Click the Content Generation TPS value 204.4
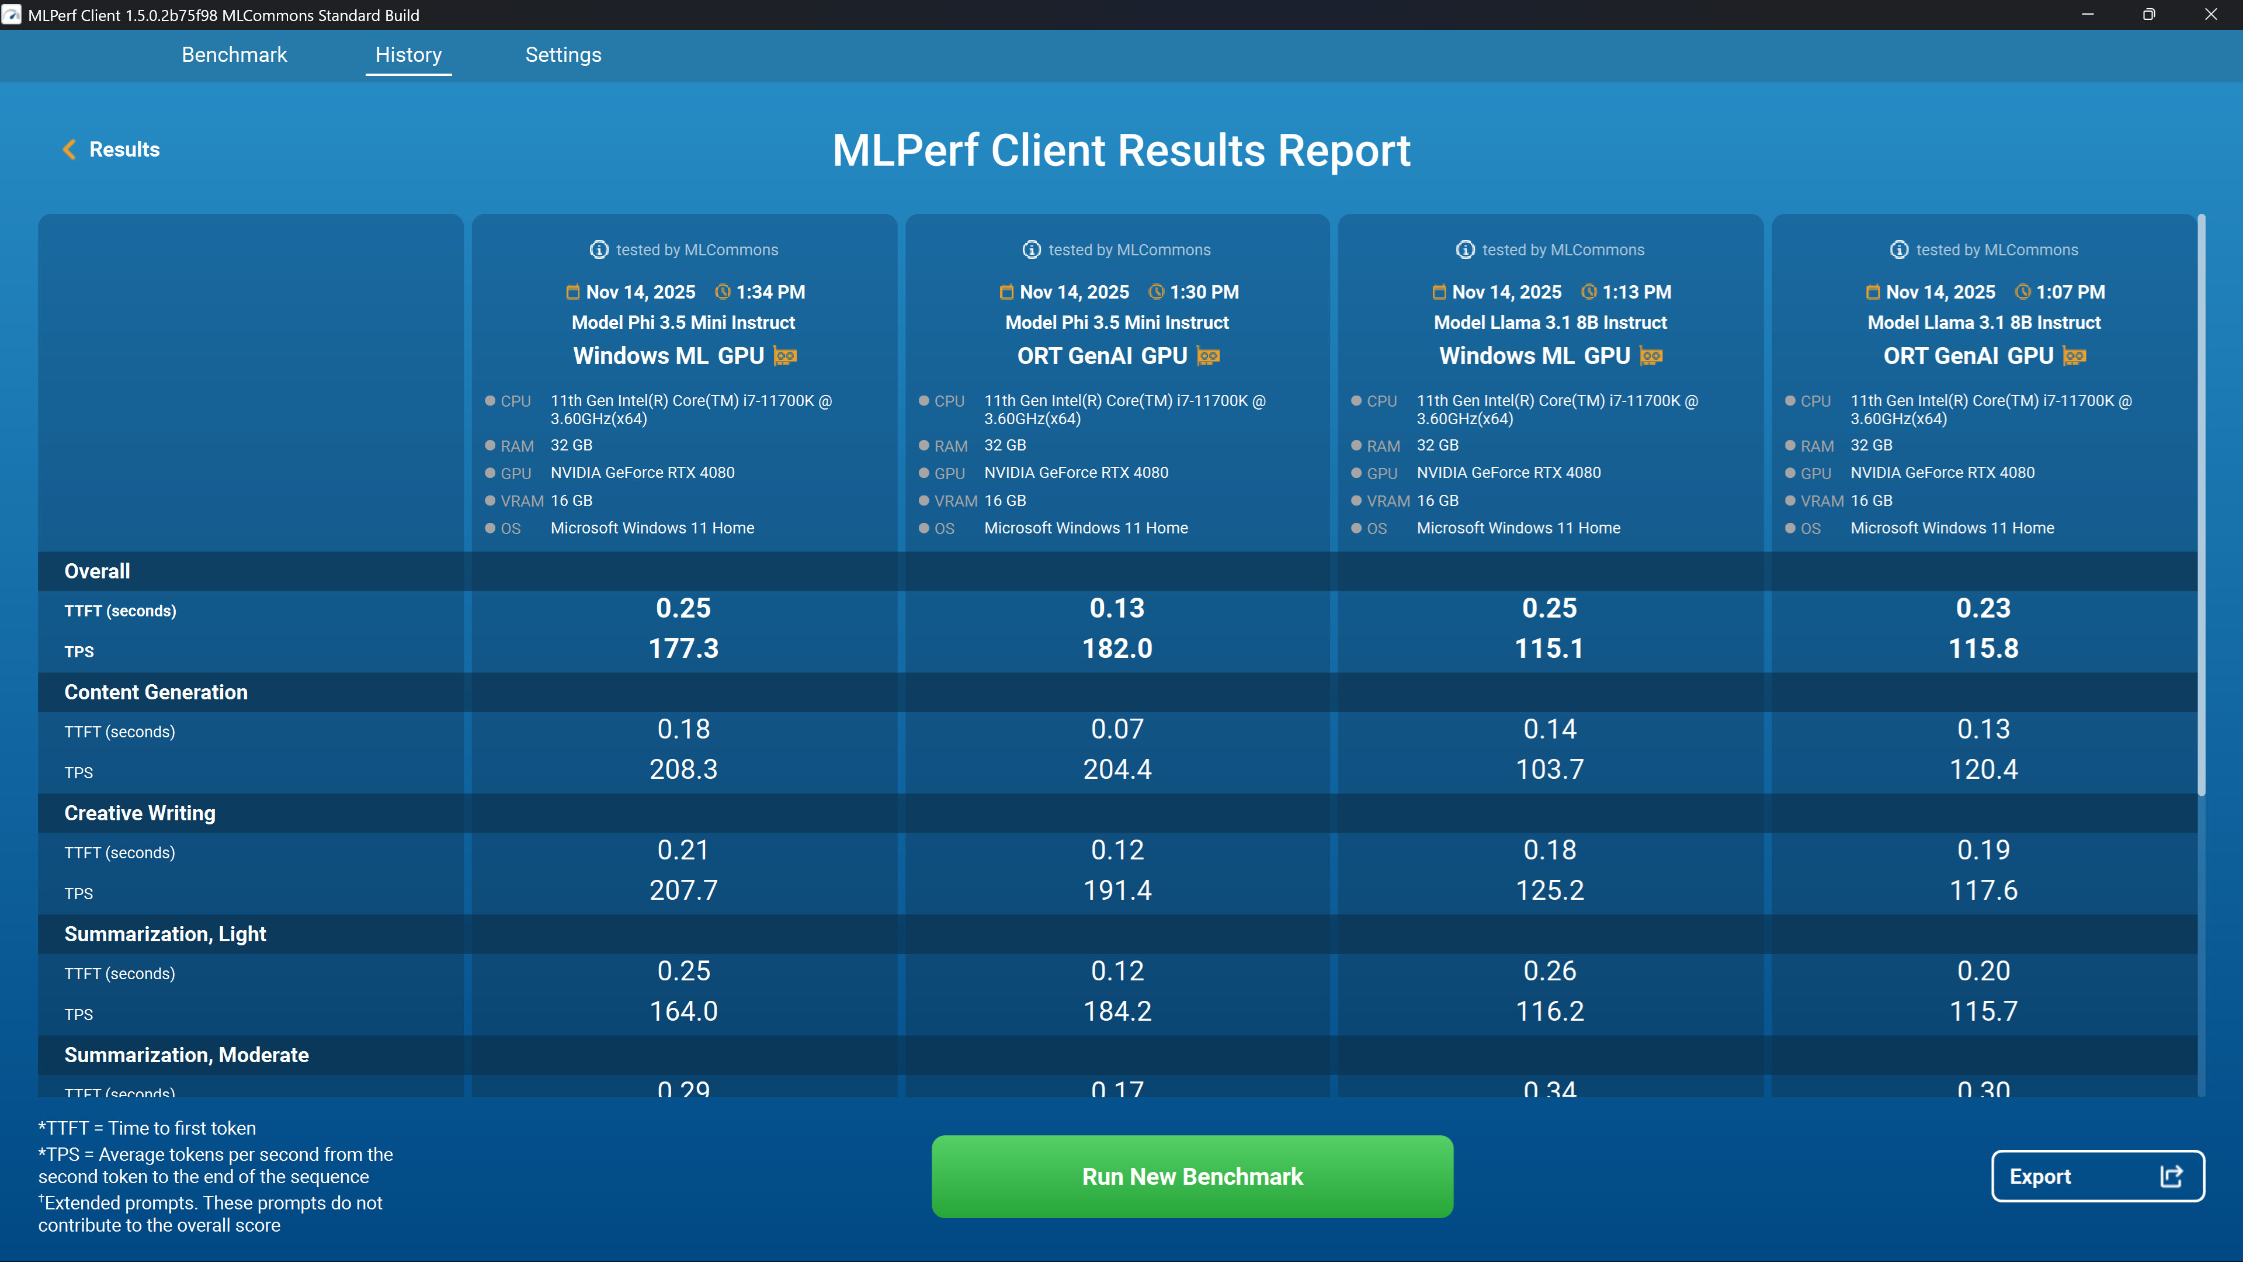Image resolution: width=2243 pixels, height=1262 pixels. click(1117, 770)
